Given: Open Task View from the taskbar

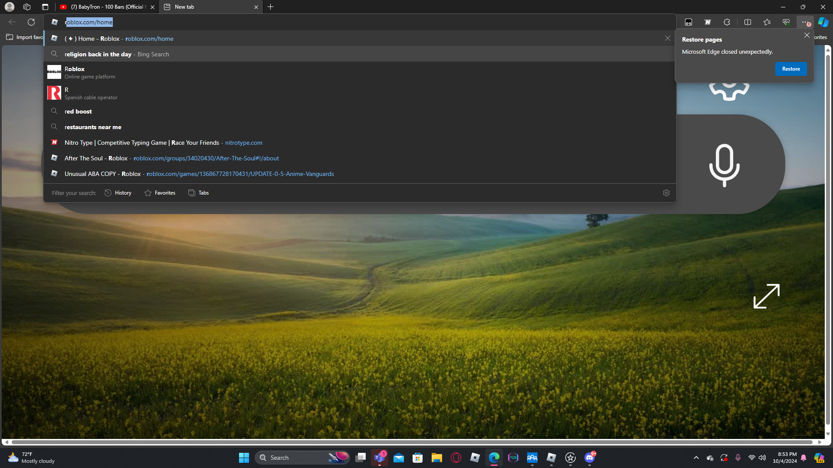Looking at the screenshot, I should (361, 458).
